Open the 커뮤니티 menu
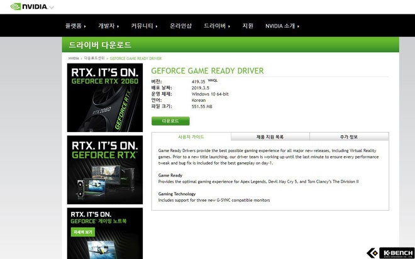 coord(144,26)
